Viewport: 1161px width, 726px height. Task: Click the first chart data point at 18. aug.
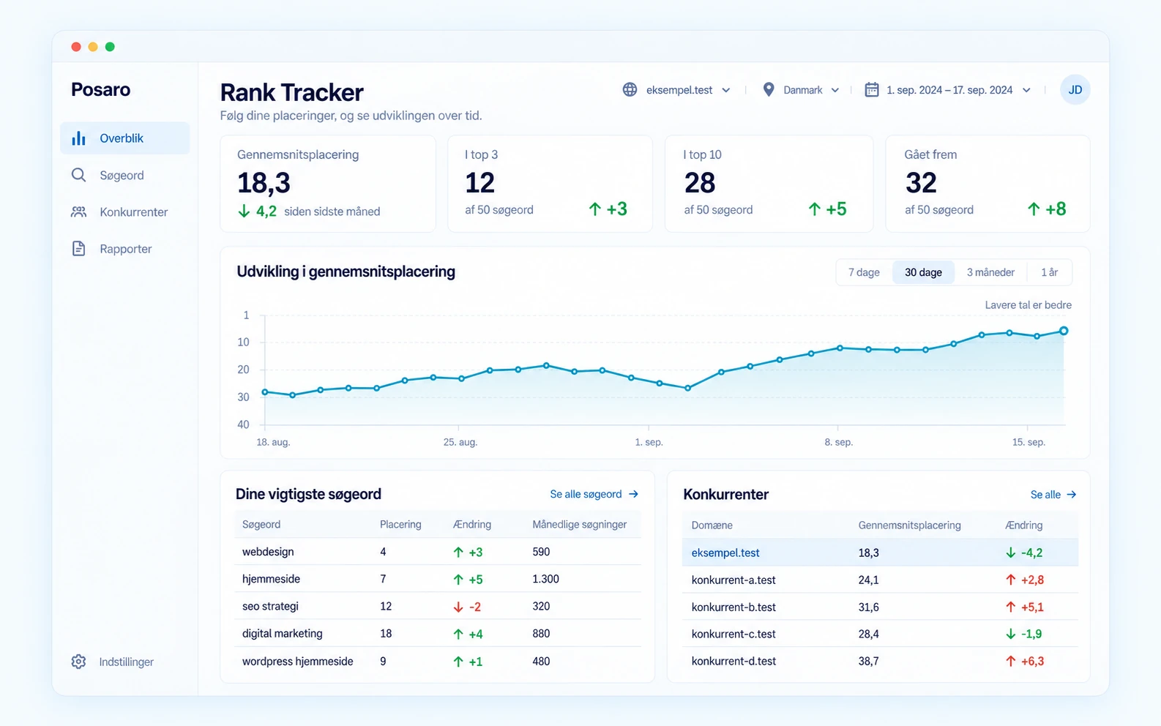pos(265,392)
